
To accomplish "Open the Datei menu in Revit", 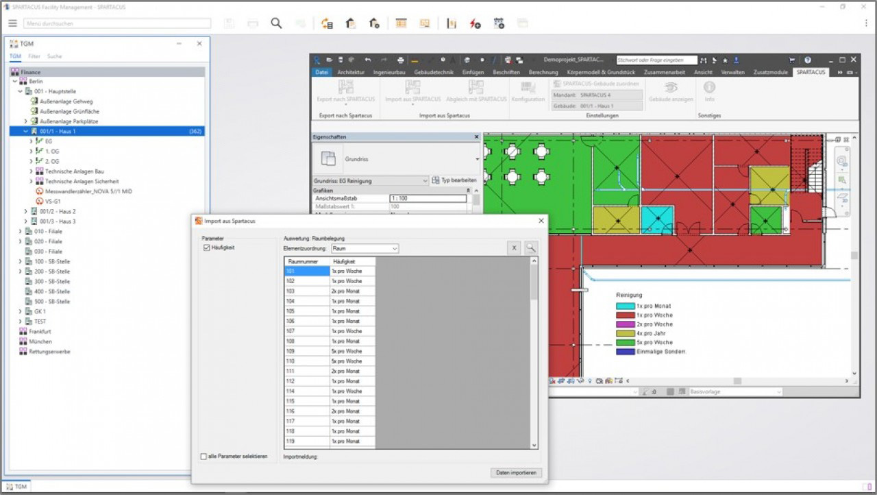I will point(321,72).
